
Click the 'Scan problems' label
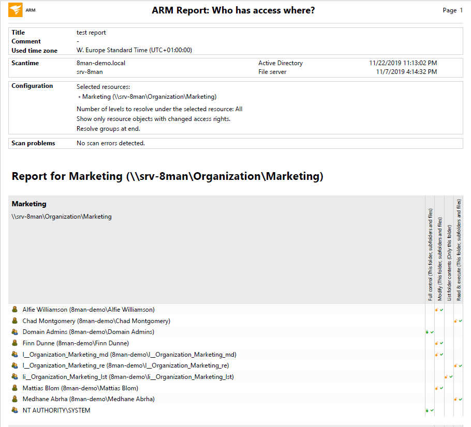[33, 143]
